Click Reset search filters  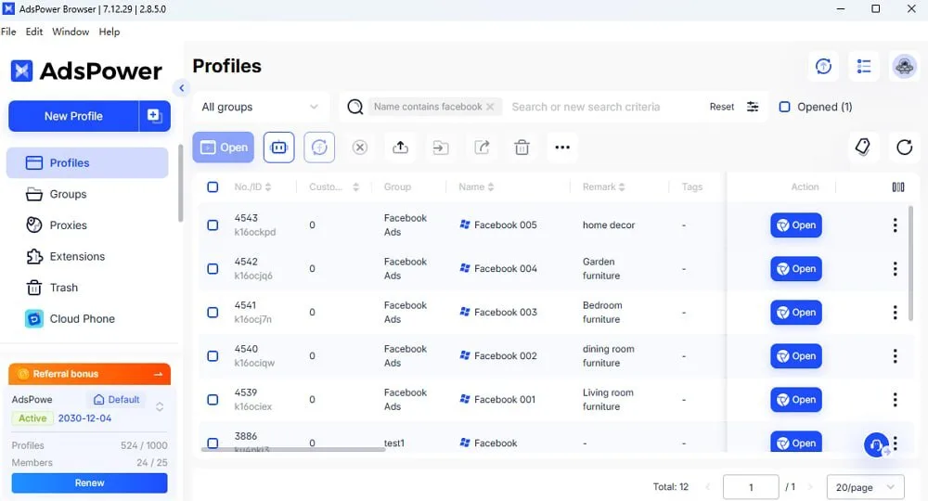point(721,107)
